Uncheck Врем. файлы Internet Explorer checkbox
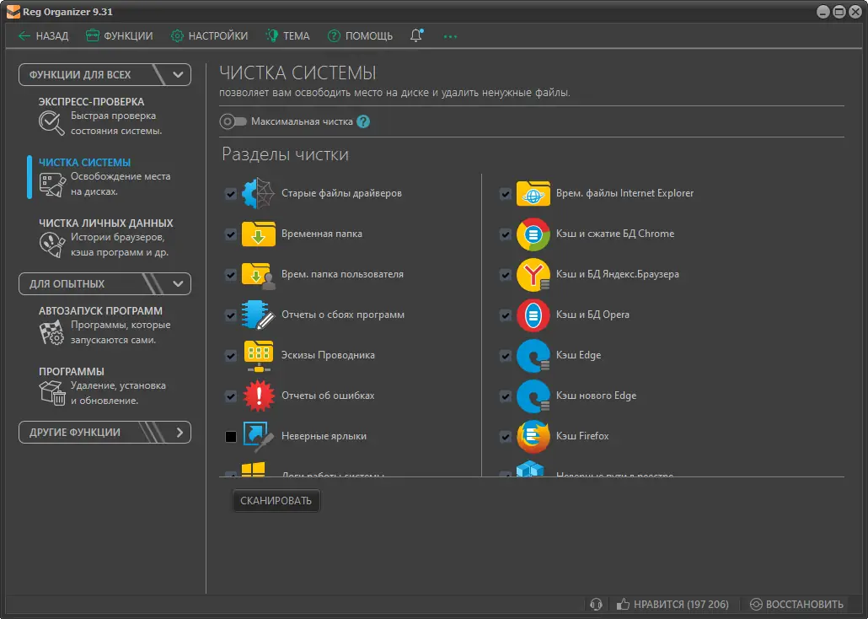This screenshot has height=619, width=868. [506, 194]
